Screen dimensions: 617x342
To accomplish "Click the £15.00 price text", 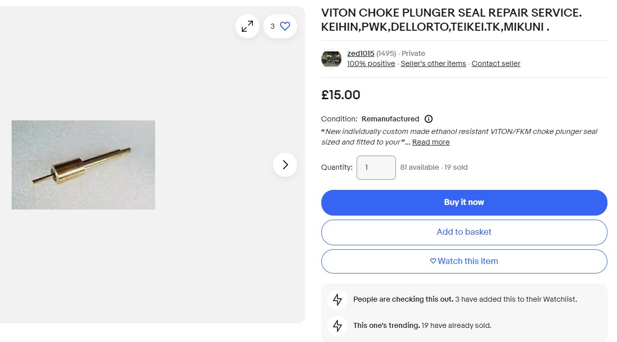I will [341, 95].
